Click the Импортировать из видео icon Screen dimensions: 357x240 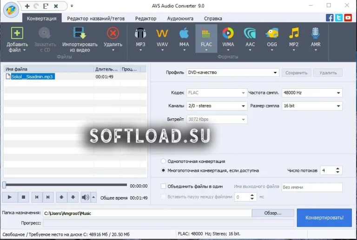(x=79, y=33)
